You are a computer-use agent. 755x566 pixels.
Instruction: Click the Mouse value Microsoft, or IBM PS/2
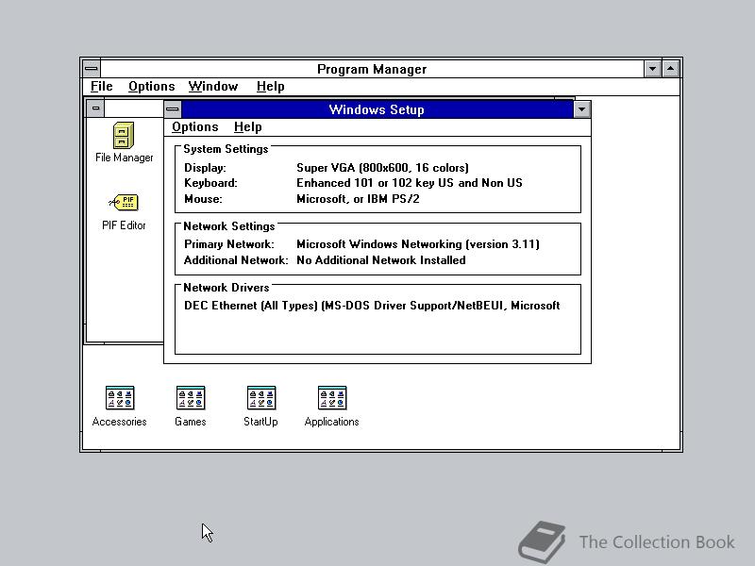[x=358, y=199]
